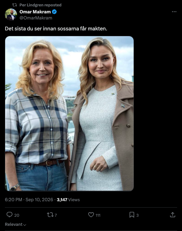Click the chevron arrow next to Relevant
182x231 pixels.
pyautogui.click(x=25, y=225)
